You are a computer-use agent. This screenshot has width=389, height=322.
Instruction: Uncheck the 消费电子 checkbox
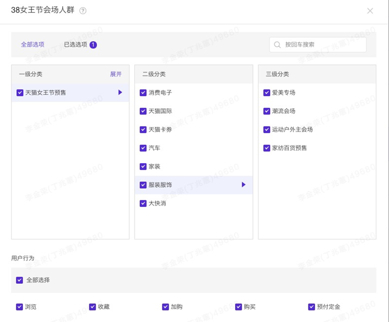click(x=143, y=93)
